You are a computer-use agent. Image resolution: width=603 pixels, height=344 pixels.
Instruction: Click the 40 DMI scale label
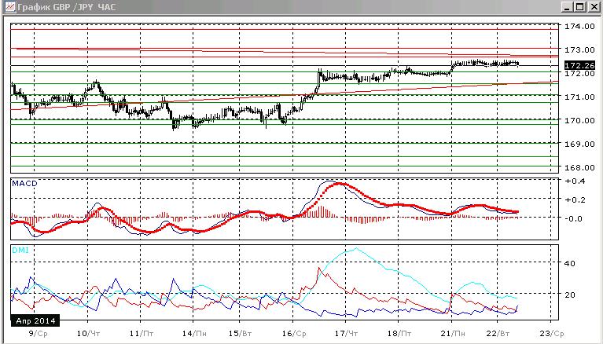[570, 263]
